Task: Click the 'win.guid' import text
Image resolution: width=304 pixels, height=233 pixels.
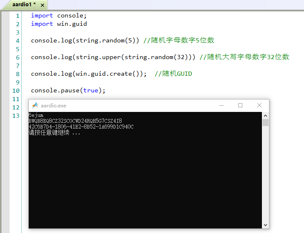Action: point(72,24)
